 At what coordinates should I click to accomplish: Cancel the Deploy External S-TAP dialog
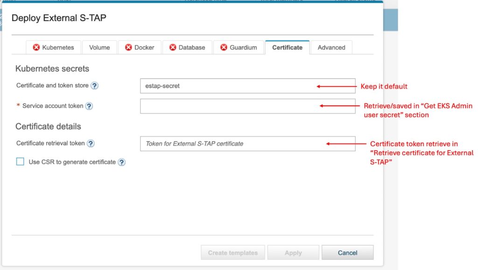coord(347,253)
